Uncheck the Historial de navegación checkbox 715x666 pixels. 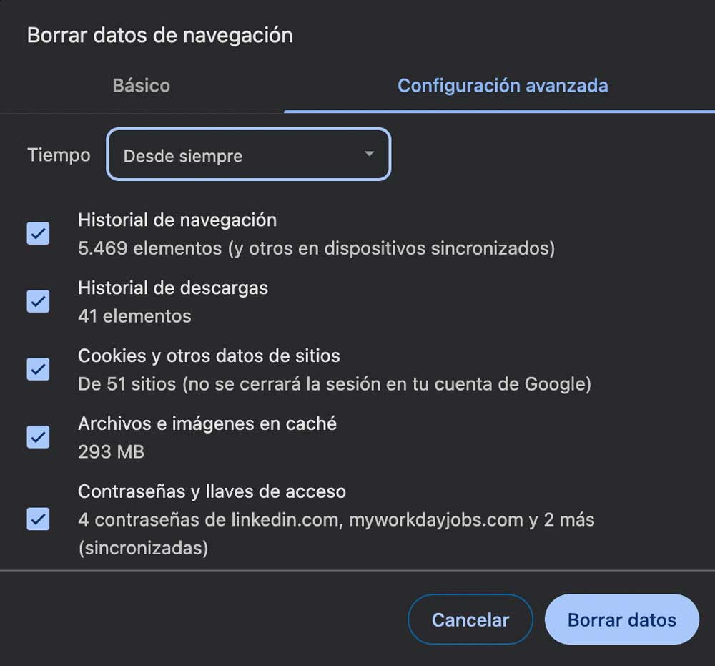[x=37, y=234]
